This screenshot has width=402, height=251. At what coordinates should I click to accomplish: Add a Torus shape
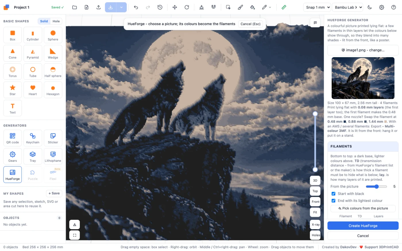pyautogui.click(x=13, y=72)
